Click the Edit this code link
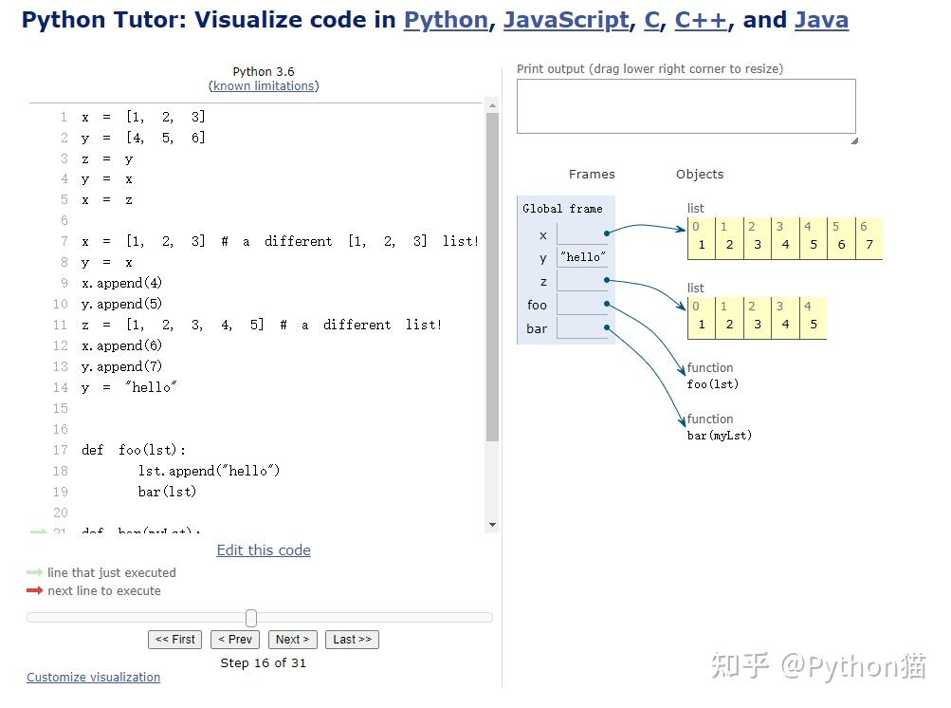The height and width of the screenshot is (708, 951). (x=263, y=550)
